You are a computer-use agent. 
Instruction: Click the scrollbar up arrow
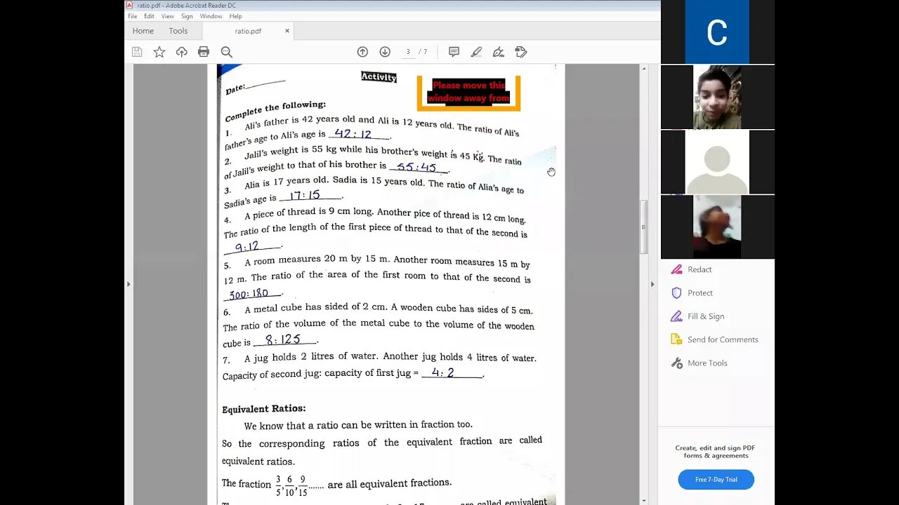tap(643, 69)
